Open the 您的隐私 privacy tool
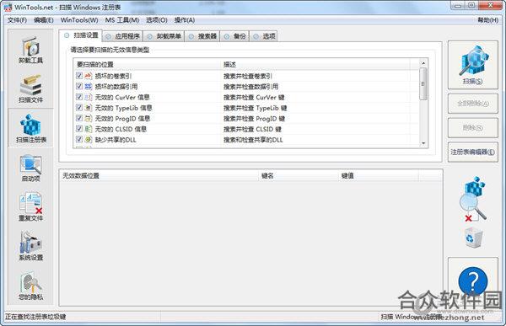 pos(30,286)
